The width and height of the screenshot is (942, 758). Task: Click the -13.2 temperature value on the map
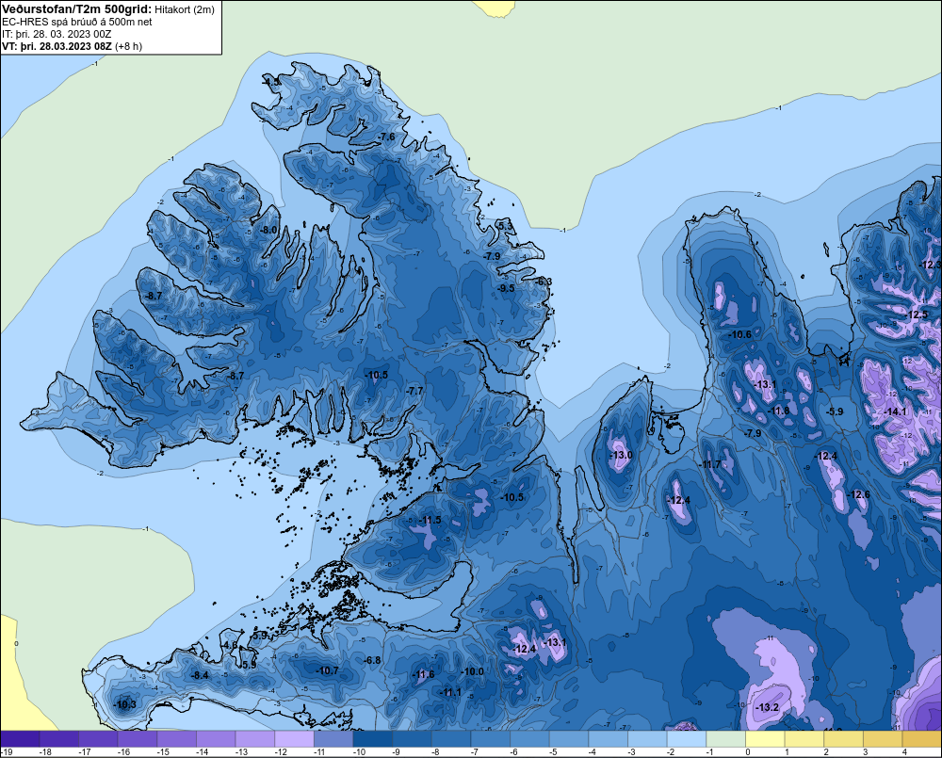pos(767,708)
